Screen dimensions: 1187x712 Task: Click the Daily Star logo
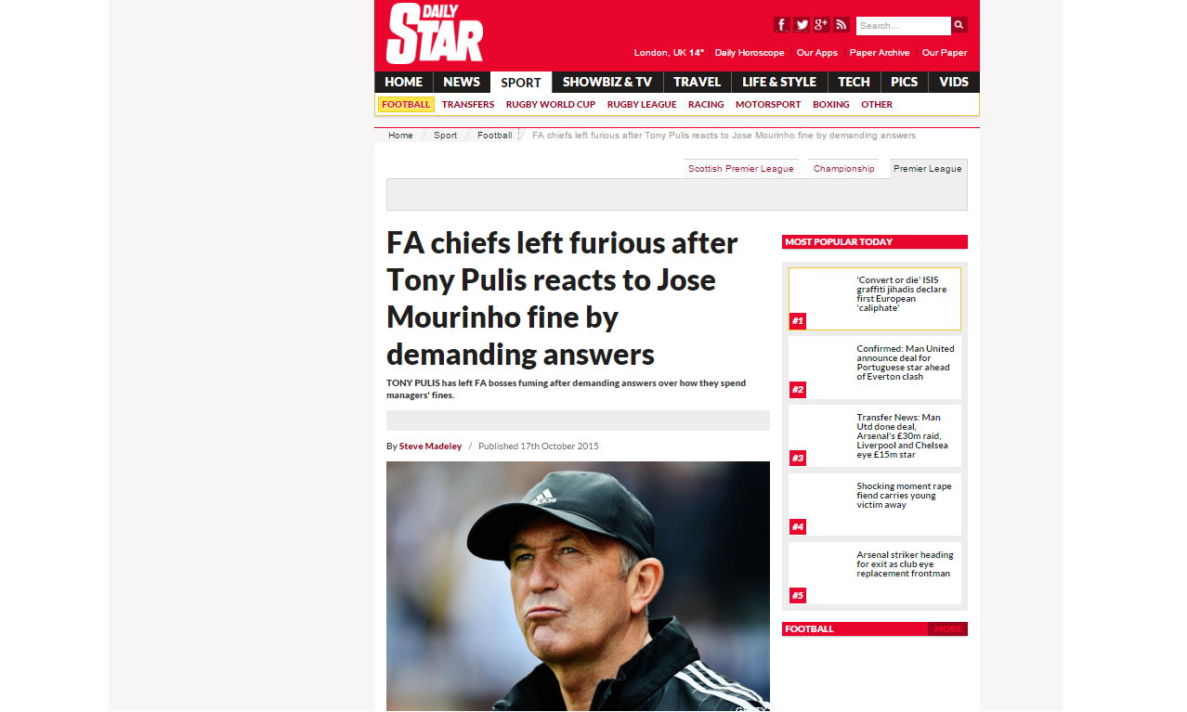coord(435,33)
